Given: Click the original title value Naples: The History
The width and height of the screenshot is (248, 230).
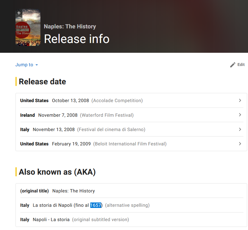Looking at the screenshot, I should point(74,191).
